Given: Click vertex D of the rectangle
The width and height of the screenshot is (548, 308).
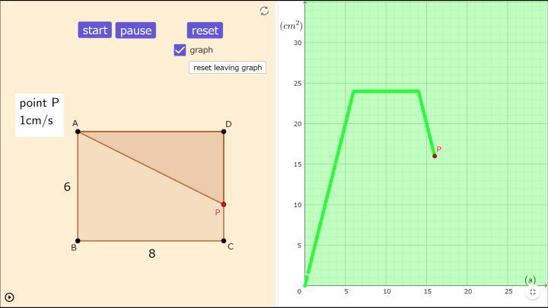Looking at the screenshot, I should [223, 132].
